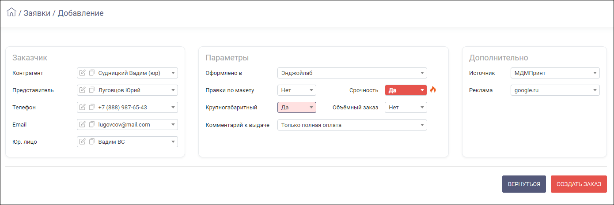Edit the Представитель entry

click(x=82, y=90)
